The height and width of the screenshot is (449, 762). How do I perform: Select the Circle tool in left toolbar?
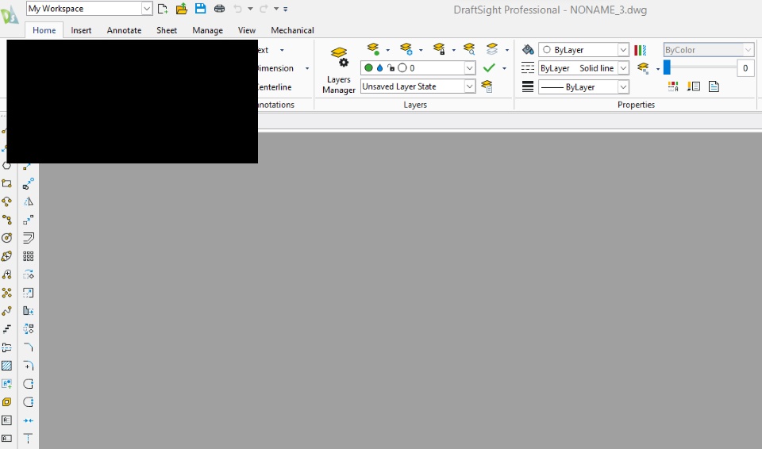pos(7,238)
